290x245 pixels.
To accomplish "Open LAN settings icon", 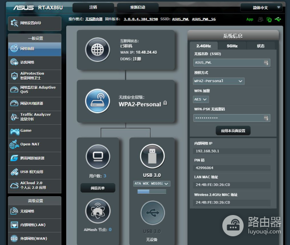I will 14,225.
